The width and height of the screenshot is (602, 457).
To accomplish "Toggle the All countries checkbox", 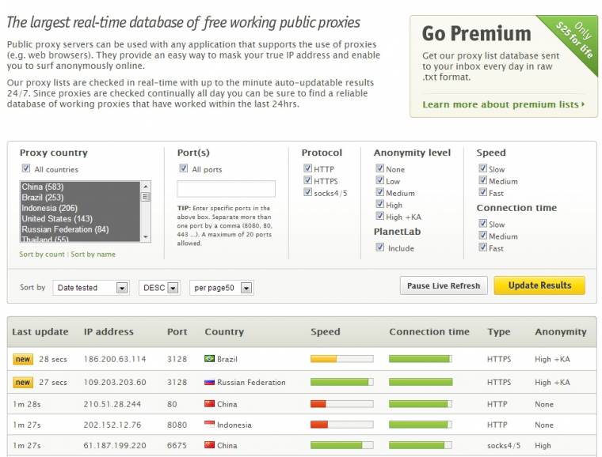I will 25,168.
